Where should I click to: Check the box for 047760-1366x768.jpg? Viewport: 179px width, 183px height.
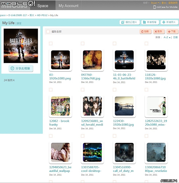83,43
